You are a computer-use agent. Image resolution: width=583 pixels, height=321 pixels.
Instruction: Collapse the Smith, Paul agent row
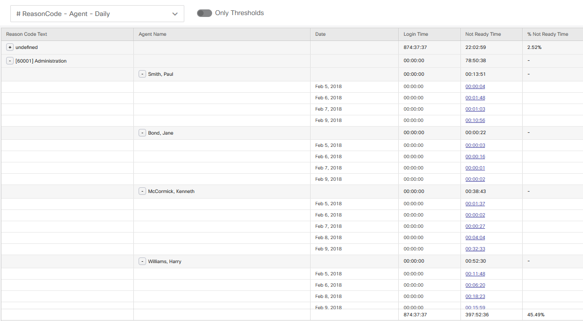click(142, 74)
